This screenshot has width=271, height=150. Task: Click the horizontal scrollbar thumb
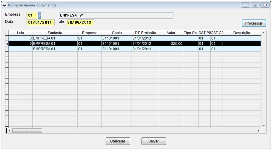tap(27, 131)
